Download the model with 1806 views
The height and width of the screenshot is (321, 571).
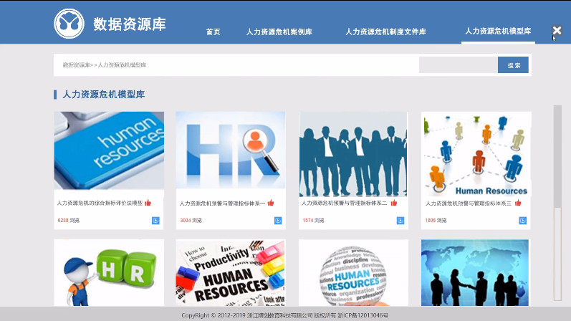pyautogui.click(x=523, y=221)
